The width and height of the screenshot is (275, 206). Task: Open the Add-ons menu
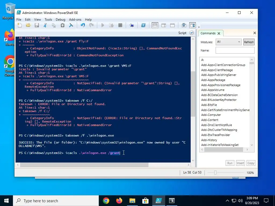click(75, 19)
